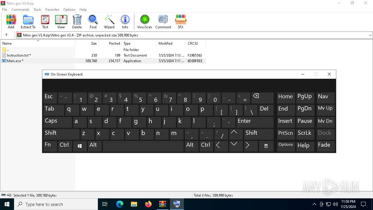Sort by Size column header
The image size is (373, 210).
[x=87, y=43]
